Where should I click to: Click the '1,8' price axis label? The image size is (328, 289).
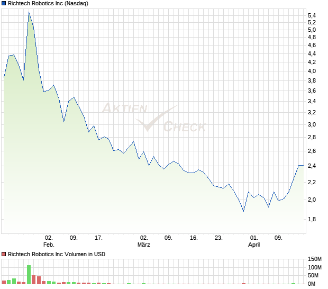tap(312, 219)
